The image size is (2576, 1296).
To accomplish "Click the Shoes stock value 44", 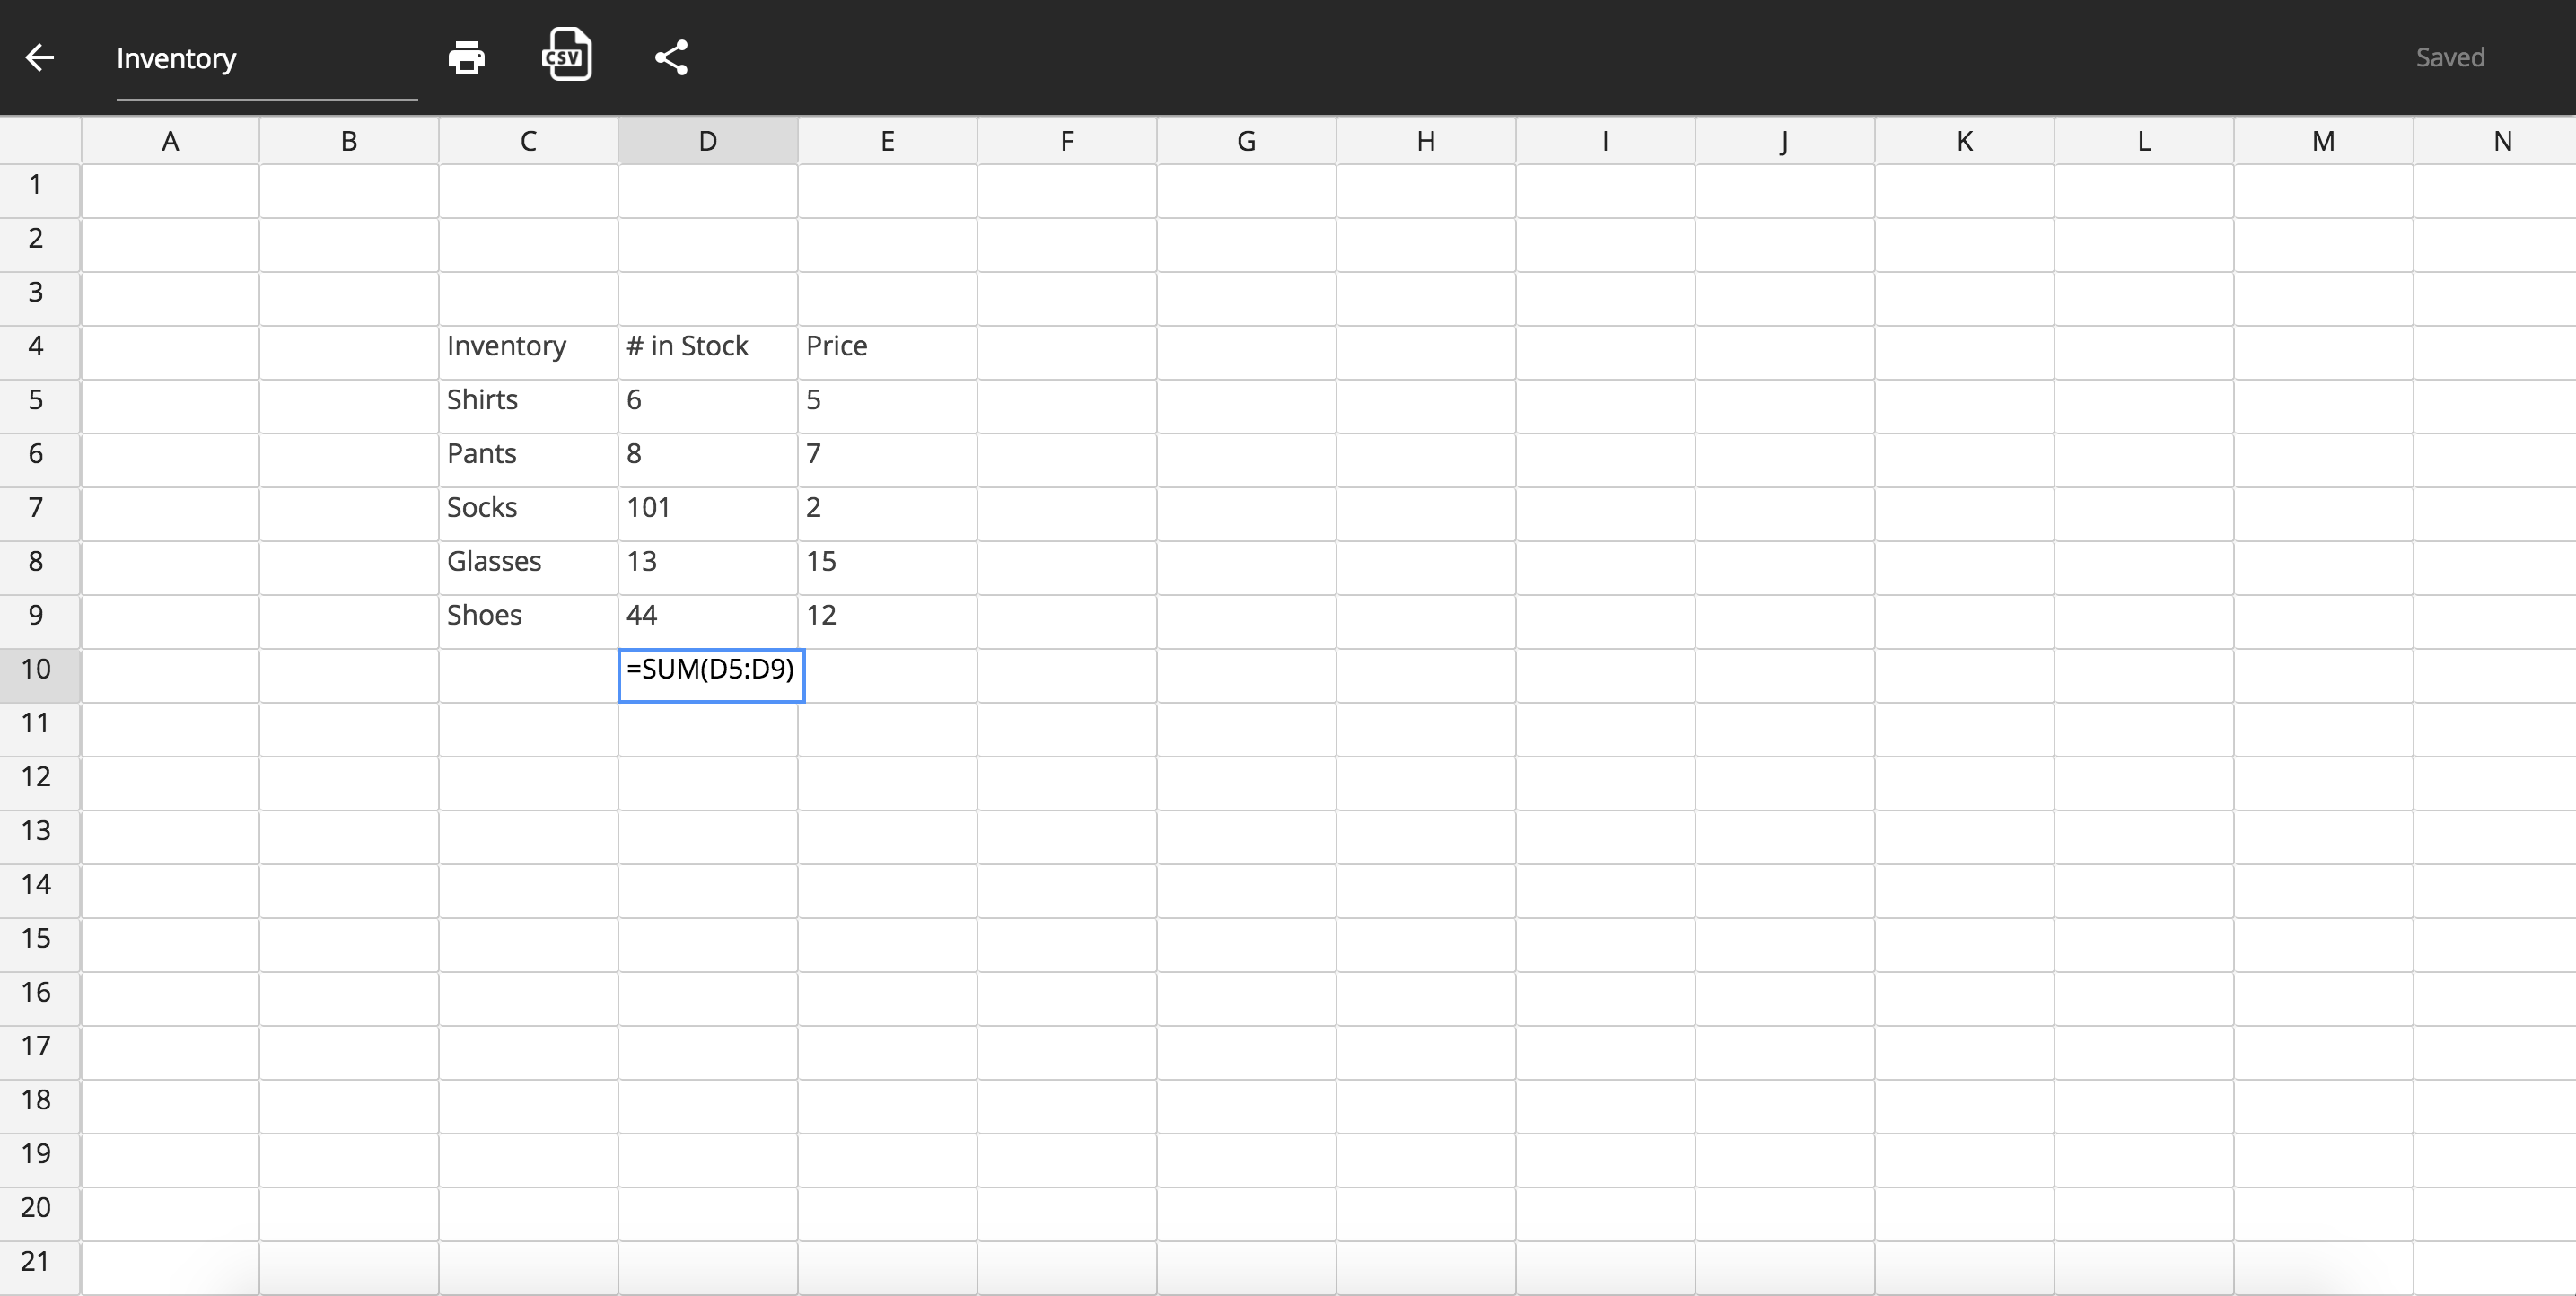I will pyautogui.click(x=708, y=621).
